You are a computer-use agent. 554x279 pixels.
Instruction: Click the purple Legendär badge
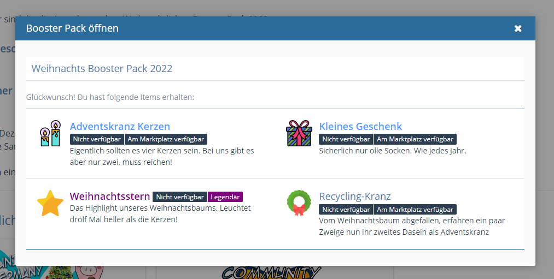coord(225,197)
